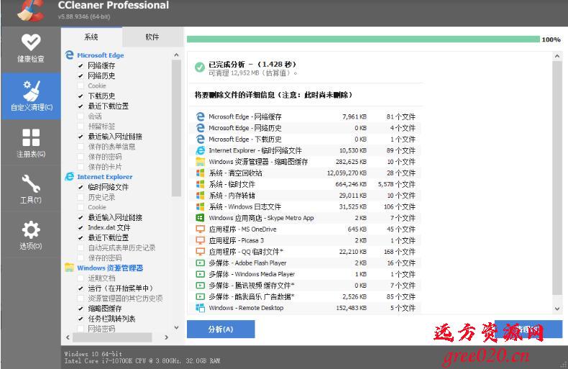Click the results list scroll-down arrow
The height and width of the screenshot is (369, 568).
tap(557, 308)
